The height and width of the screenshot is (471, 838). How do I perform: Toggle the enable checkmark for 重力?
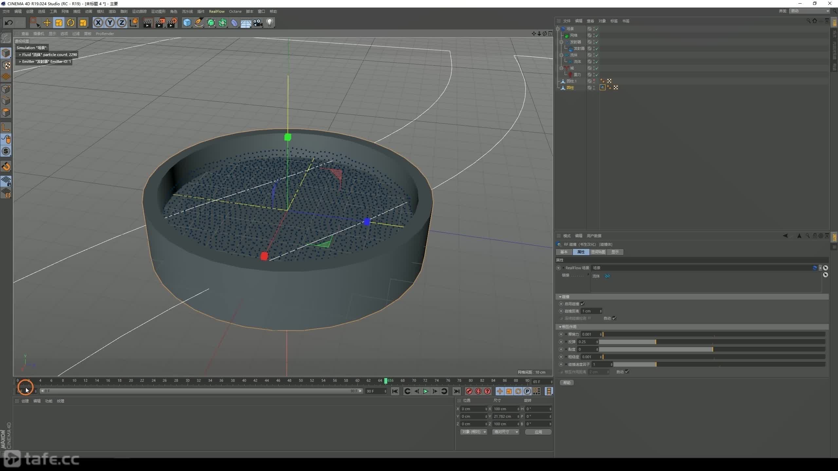point(597,75)
